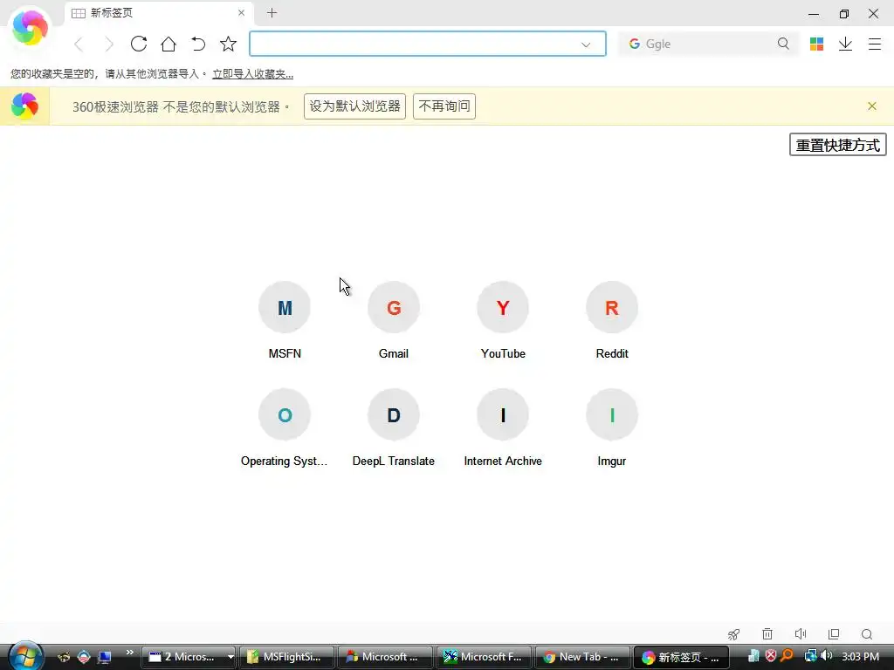894x670 pixels.
Task: Open the Operating Syst... shortcut tile
Action: coord(285,427)
